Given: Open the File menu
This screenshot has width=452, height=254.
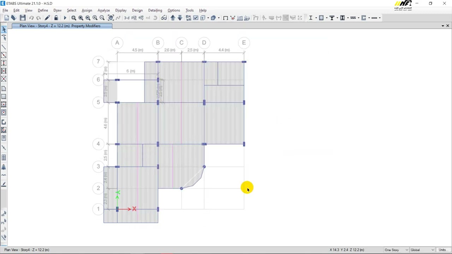Looking at the screenshot, I should pos(5,10).
